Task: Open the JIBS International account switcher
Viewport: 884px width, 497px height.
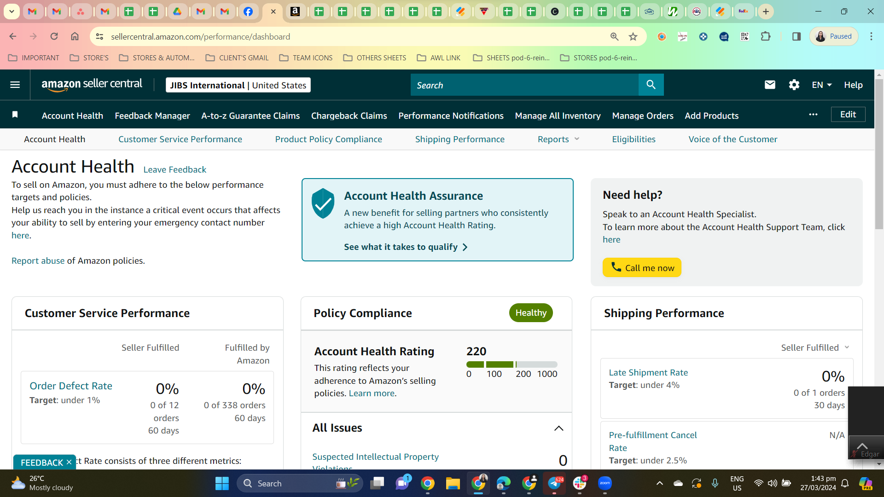Action: [x=238, y=85]
